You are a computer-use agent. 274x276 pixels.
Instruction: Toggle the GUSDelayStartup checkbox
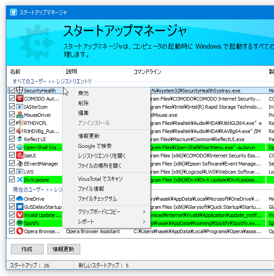click(x=12, y=207)
